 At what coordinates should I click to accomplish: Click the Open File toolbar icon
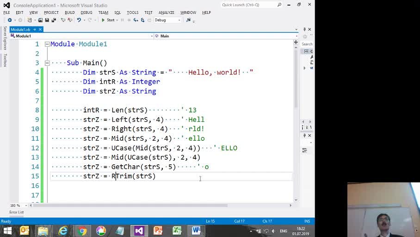point(40,20)
